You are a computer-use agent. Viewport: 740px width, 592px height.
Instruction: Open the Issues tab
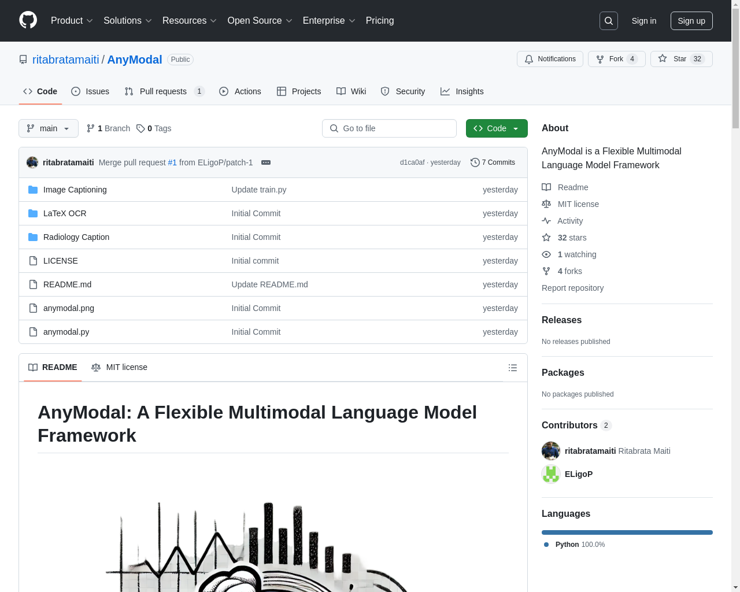pyautogui.click(x=90, y=91)
